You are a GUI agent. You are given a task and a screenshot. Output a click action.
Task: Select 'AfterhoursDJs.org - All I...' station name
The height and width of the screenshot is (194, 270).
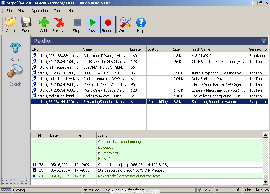105,56
